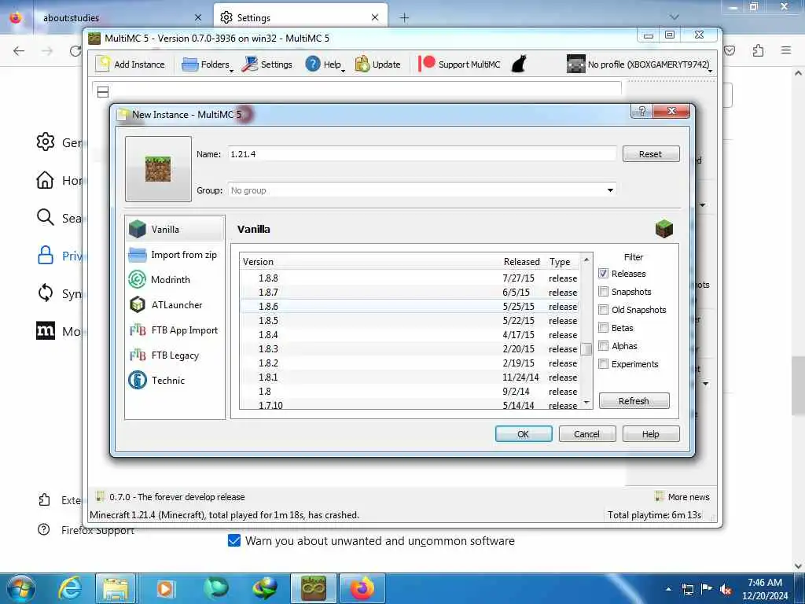Select the ATLauncher source page
Screen dimensions: 805x604
coord(175,304)
